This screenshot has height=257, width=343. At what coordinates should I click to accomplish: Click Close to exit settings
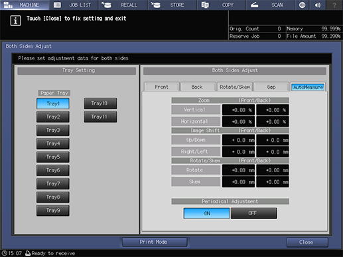[x=307, y=242]
